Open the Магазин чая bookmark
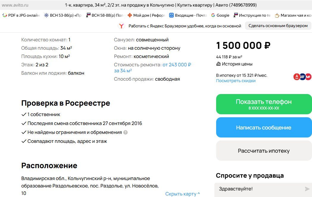 [x=293, y=15]
